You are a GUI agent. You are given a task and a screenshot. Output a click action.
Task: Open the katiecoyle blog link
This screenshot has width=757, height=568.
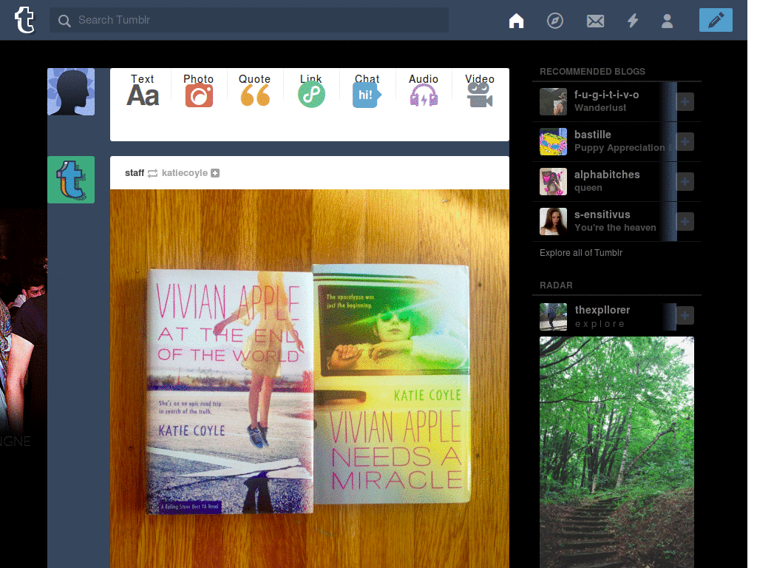click(184, 173)
